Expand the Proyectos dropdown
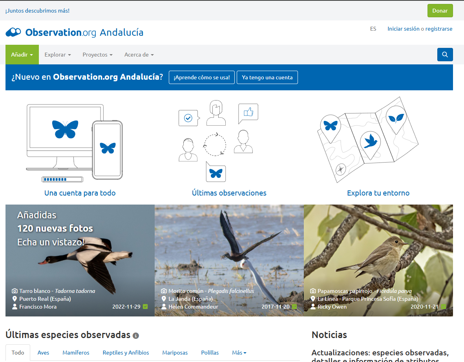Screen dimensions: 464x362 click(97, 55)
